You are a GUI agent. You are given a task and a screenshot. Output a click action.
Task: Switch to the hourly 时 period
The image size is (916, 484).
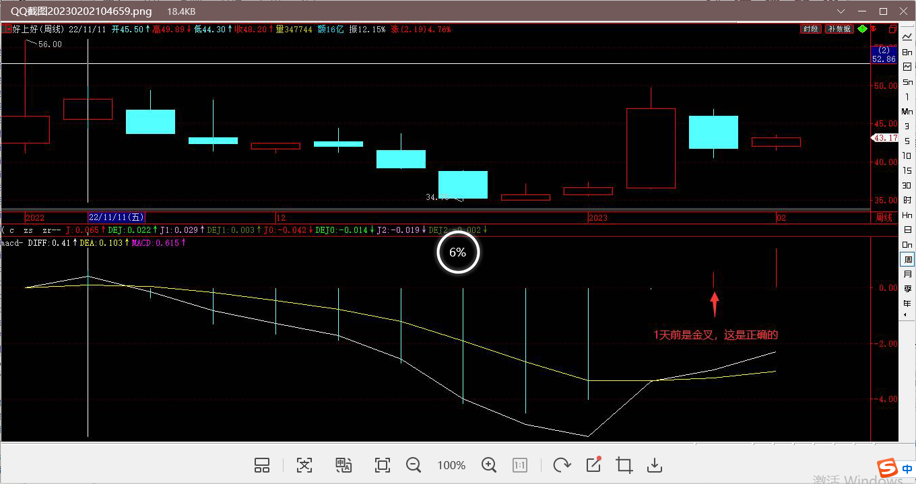(907, 200)
